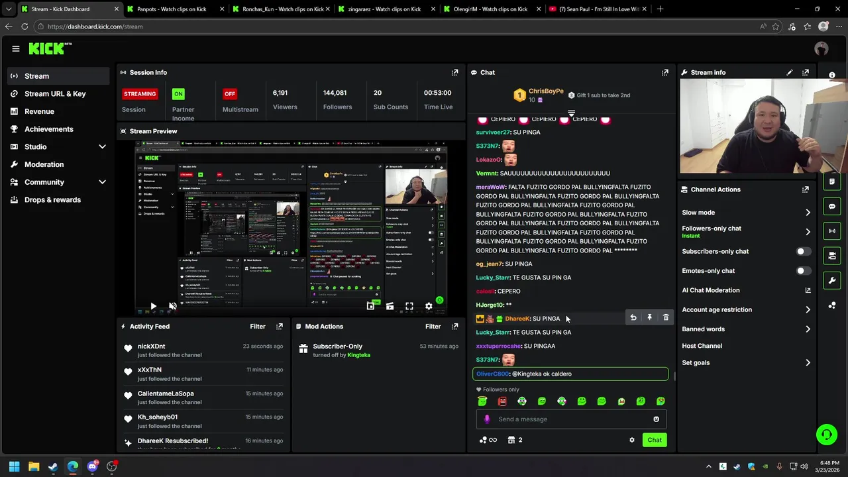The width and height of the screenshot is (848, 477).
Task: Toggle Subscribers-only chat switch
Action: [803, 251]
